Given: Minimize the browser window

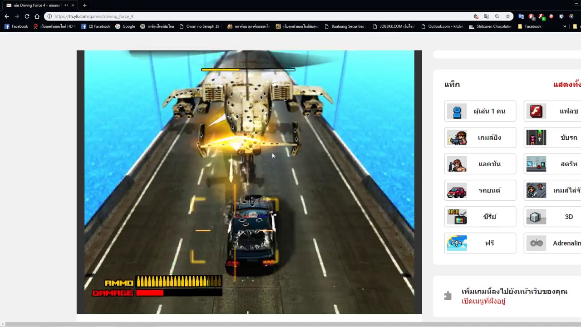Looking at the screenshot, I should [x=576, y=4].
